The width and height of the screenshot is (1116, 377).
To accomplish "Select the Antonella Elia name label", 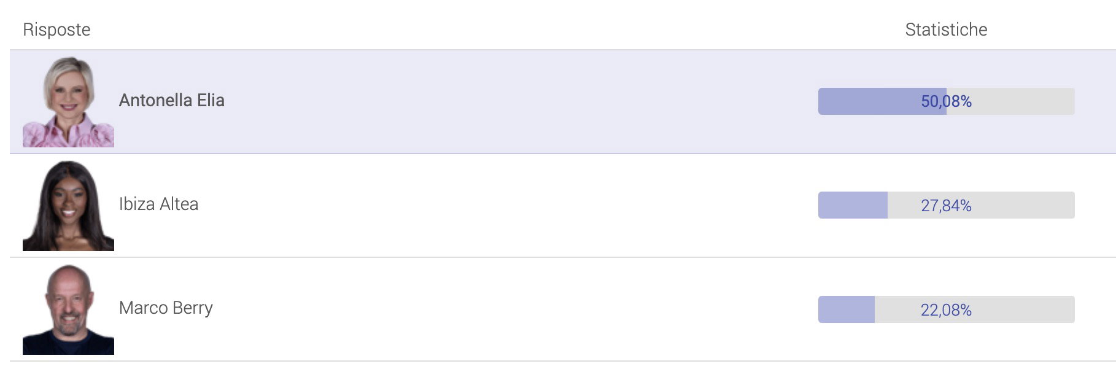I will click(x=172, y=100).
